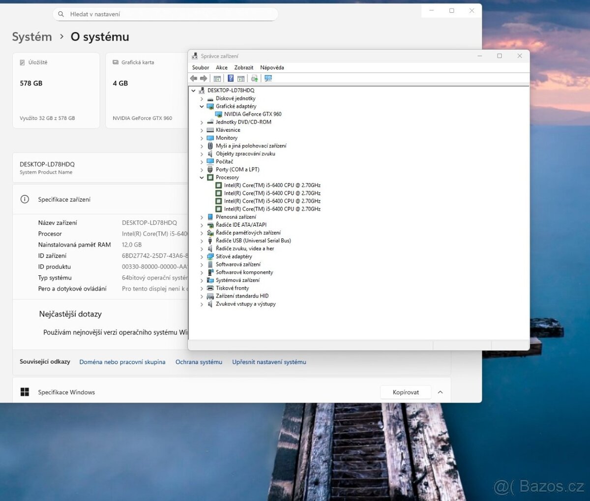The image size is (590, 501).
Task: Collapse the Specifikace Windows section chevron
Action: [x=440, y=392]
